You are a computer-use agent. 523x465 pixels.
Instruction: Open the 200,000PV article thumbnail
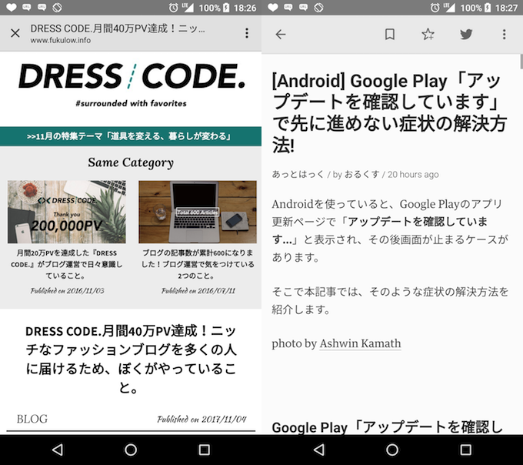pyautogui.click(x=67, y=212)
